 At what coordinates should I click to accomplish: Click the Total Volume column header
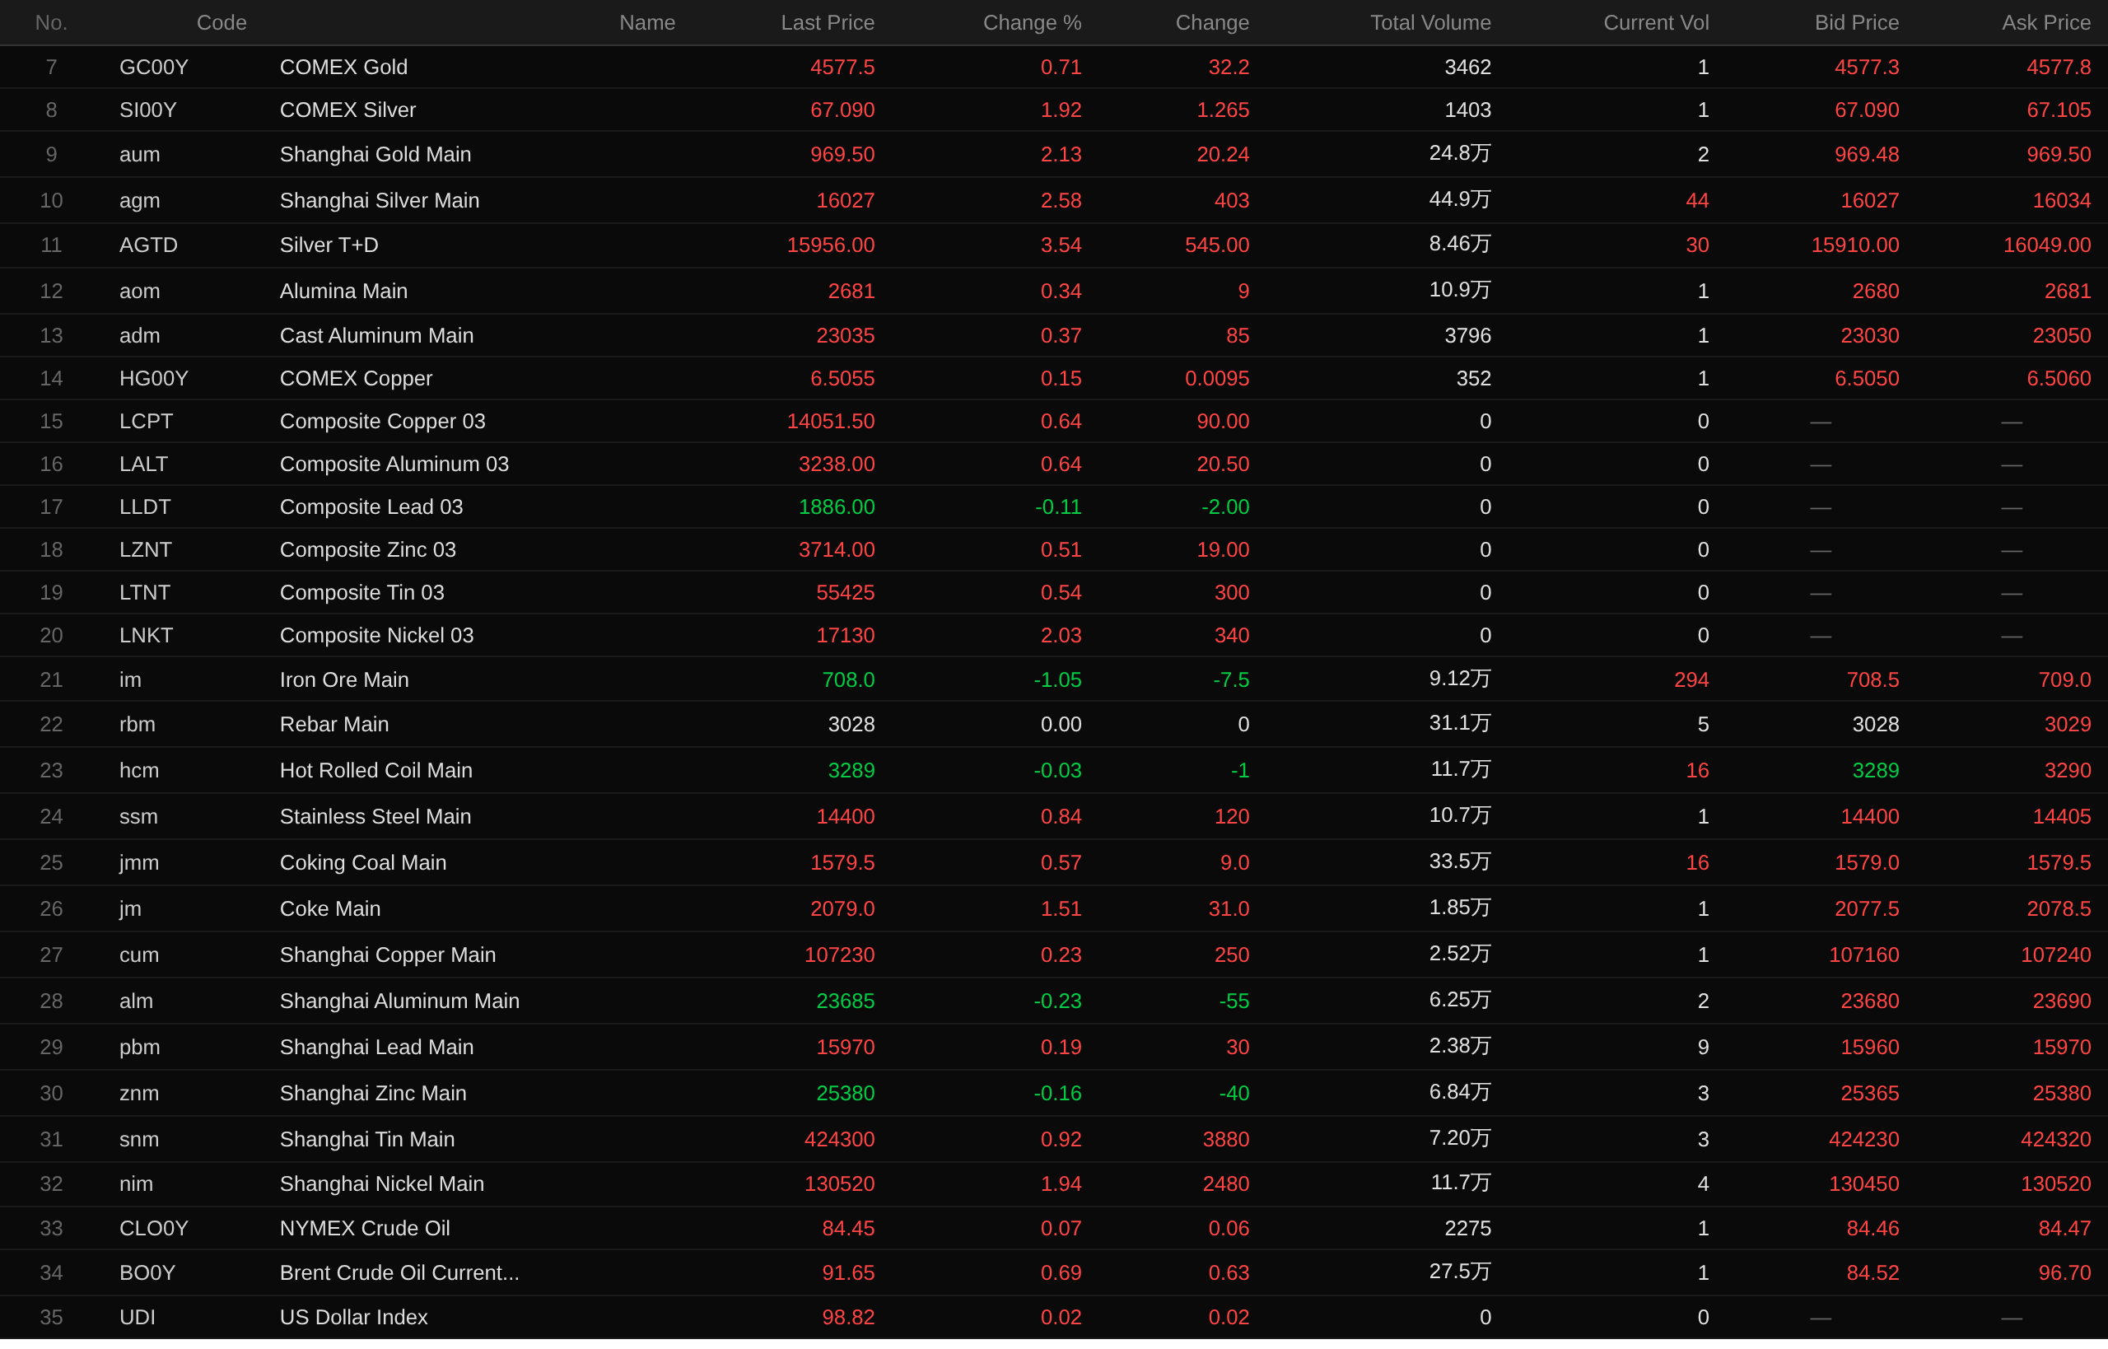[x=1430, y=23]
